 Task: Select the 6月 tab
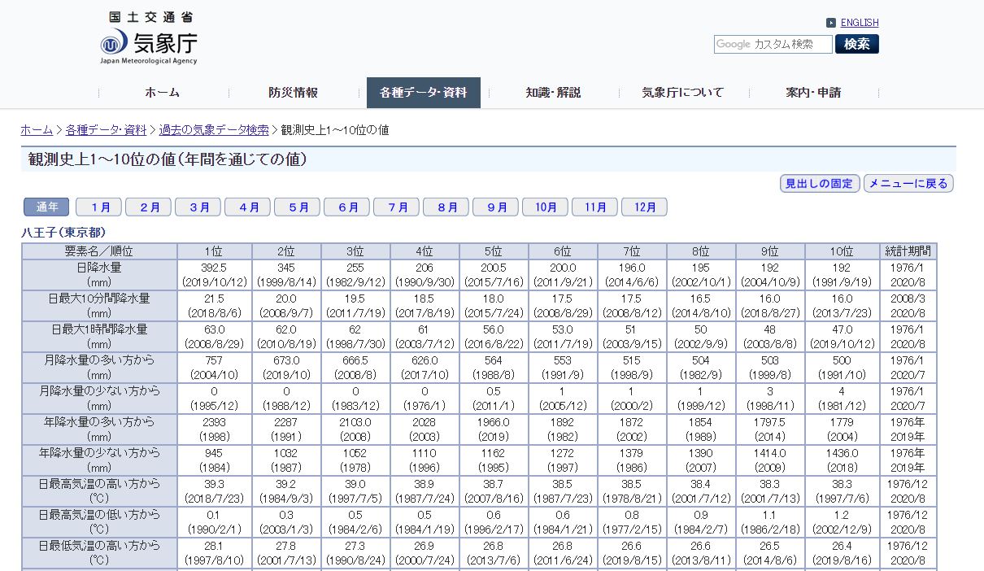(x=346, y=207)
